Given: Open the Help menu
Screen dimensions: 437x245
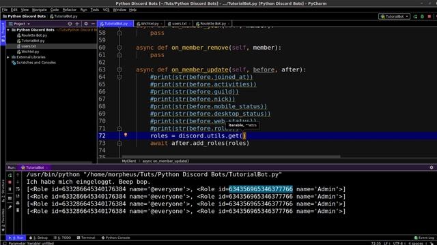Looking at the screenshot, I should 132,10.
